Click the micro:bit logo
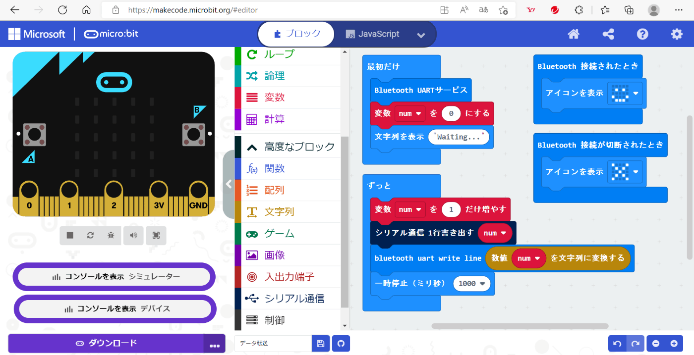694x355 pixels. [x=111, y=34]
